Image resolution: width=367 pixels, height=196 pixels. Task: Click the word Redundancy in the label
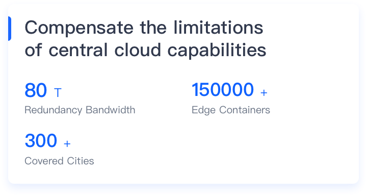(54, 110)
